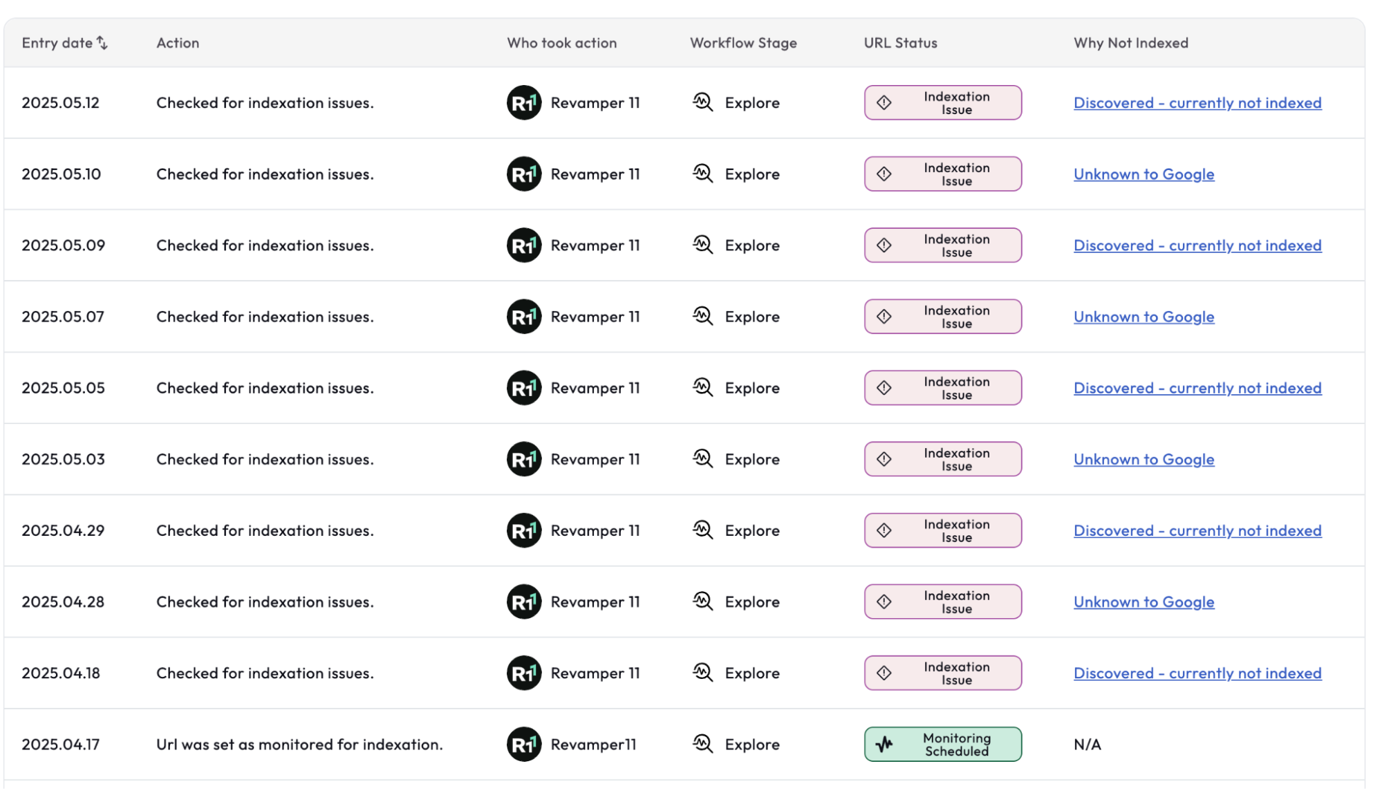Click Revamper 11 avatar in 2025.05.12 row
Viewport: 1382px width, 793px height.
pos(523,103)
